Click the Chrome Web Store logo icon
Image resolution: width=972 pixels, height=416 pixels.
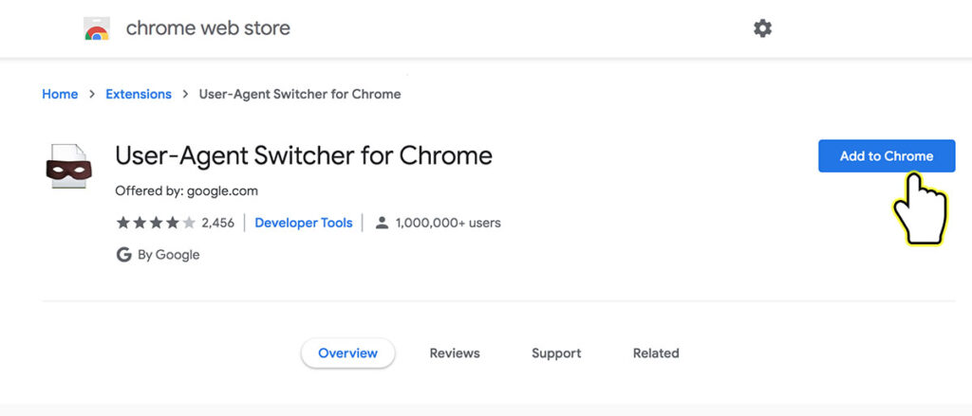[97, 28]
